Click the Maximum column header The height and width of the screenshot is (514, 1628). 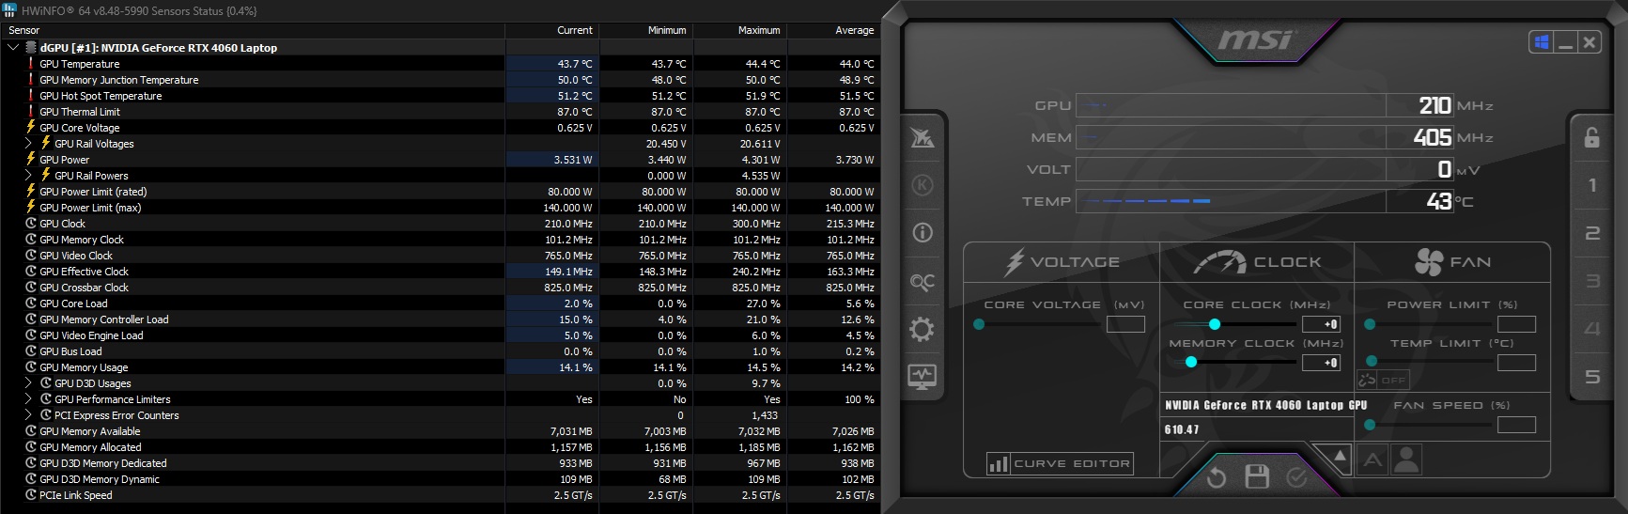[739, 30]
